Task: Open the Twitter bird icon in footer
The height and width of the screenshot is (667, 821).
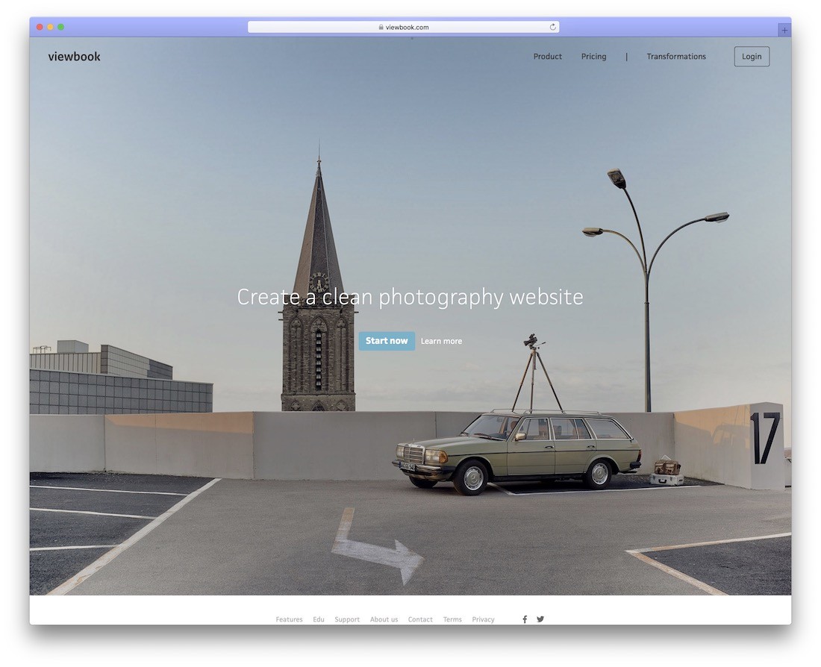Action: point(540,619)
